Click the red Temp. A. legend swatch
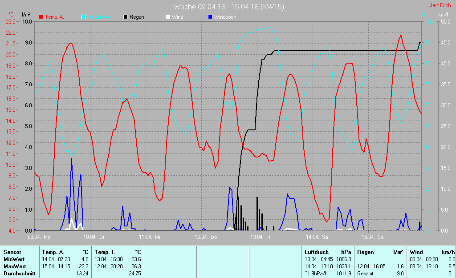The height and width of the screenshot is (278, 456). 41,17
